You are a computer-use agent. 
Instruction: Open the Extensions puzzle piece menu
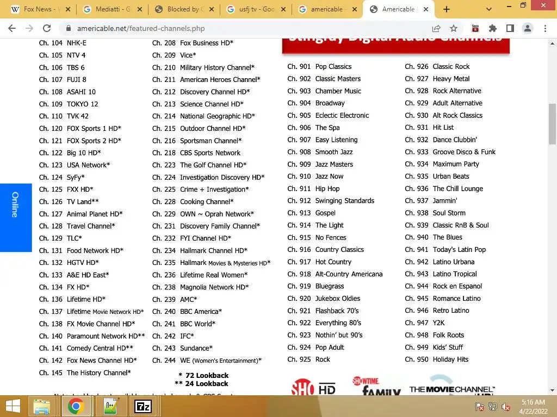(x=493, y=28)
